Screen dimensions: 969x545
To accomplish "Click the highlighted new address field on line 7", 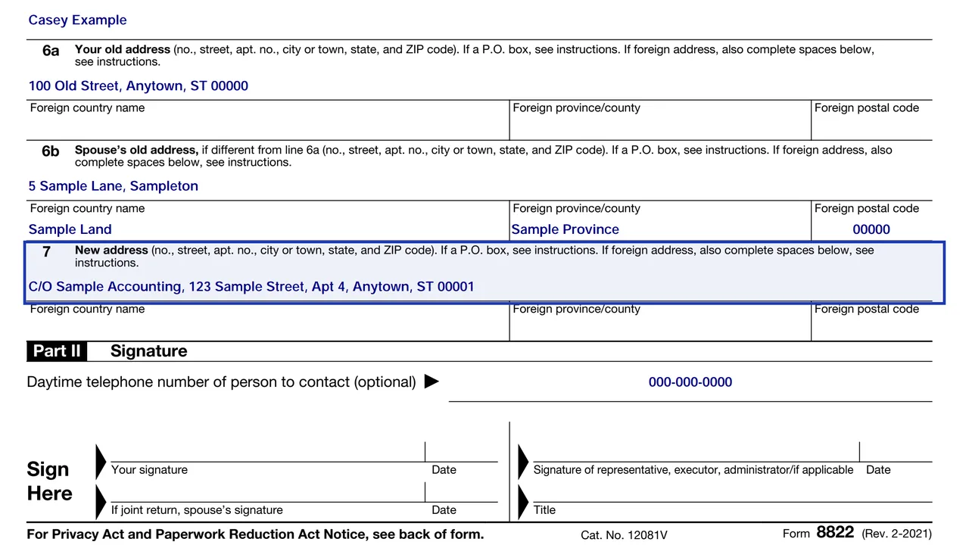I will pos(484,272).
